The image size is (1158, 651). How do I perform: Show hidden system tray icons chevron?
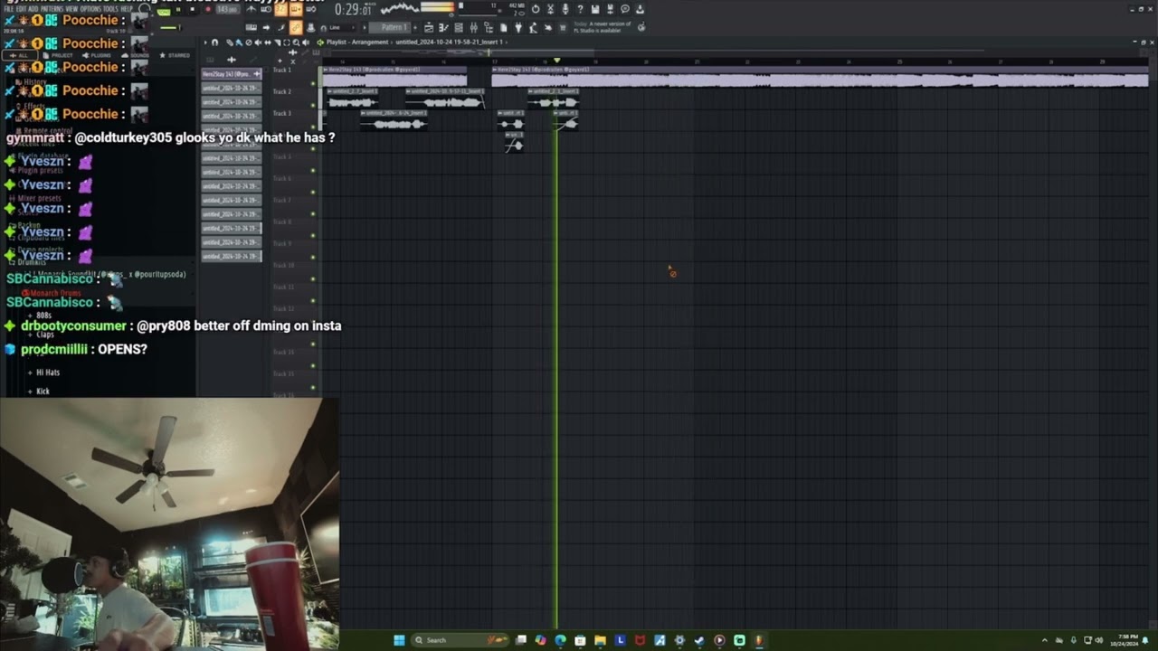tap(1045, 640)
